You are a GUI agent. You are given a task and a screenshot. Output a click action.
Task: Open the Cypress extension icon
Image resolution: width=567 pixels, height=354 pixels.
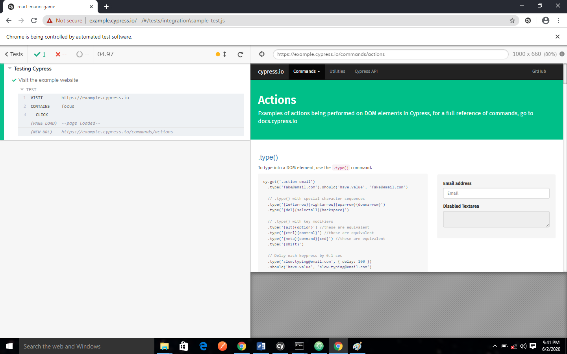click(528, 20)
